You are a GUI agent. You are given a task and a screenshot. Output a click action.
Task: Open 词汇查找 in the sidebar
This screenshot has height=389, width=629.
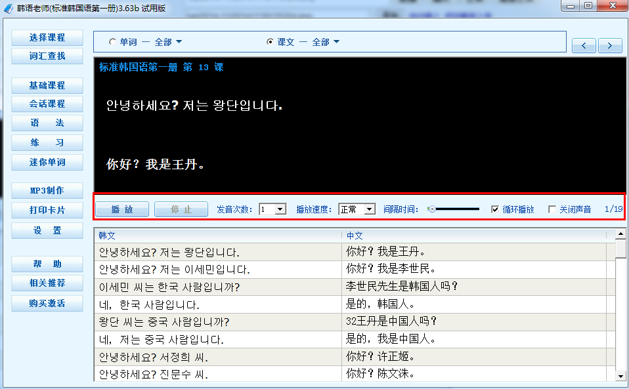coord(47,56)
